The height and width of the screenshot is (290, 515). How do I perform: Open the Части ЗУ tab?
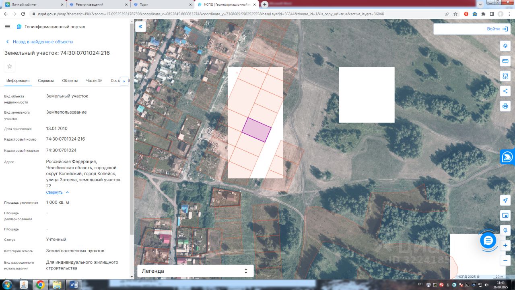94,81
